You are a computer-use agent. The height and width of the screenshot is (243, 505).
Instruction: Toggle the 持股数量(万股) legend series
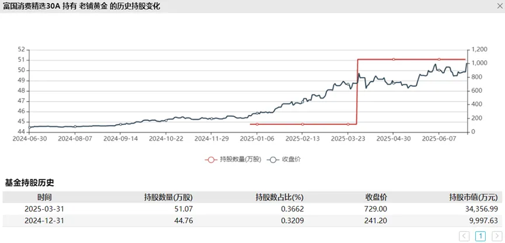click(234, 159)
